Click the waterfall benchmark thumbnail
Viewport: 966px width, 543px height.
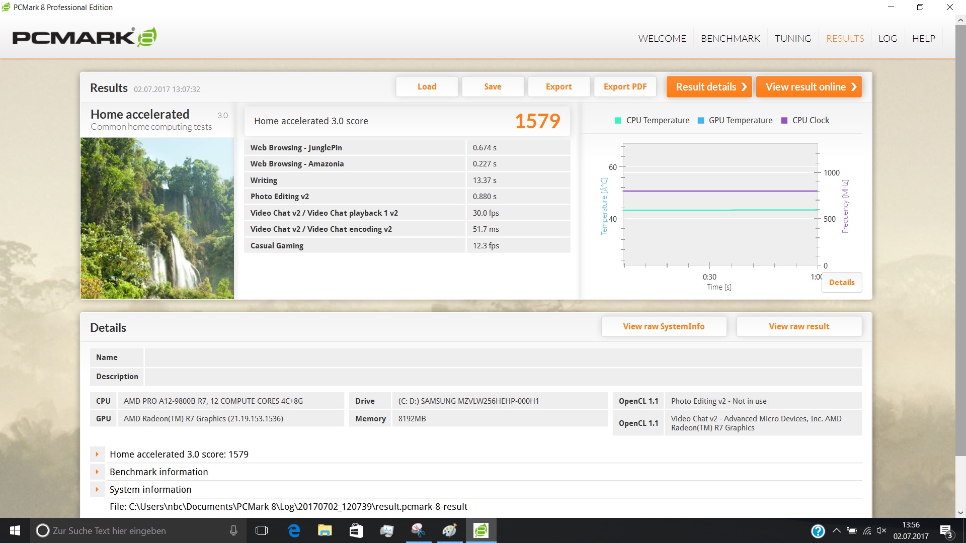tap(157, 218)
